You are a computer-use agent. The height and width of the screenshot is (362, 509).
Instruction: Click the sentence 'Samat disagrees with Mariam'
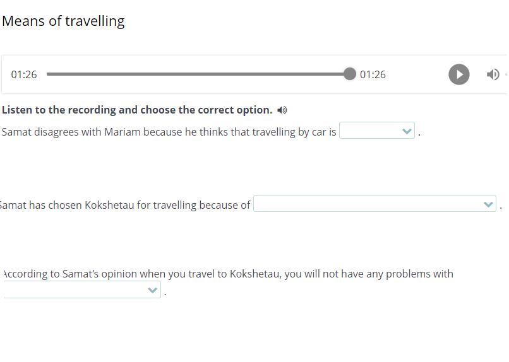tap(169, 132)
